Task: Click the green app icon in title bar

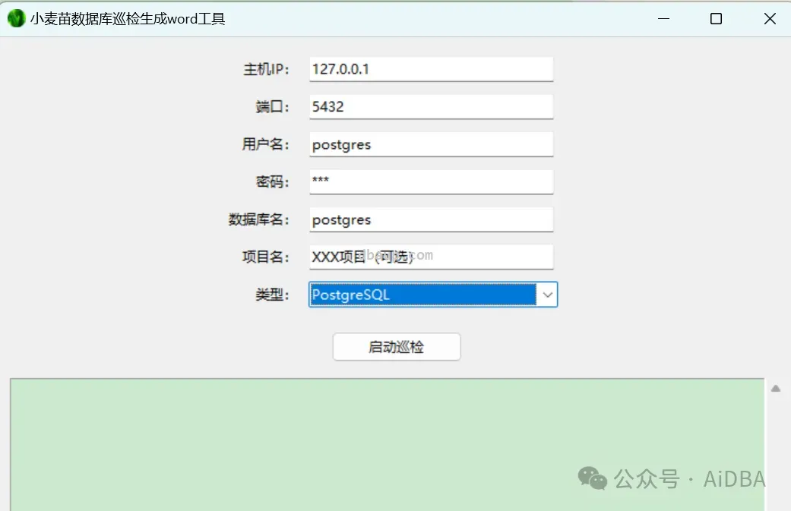Action: coord(16,19)
